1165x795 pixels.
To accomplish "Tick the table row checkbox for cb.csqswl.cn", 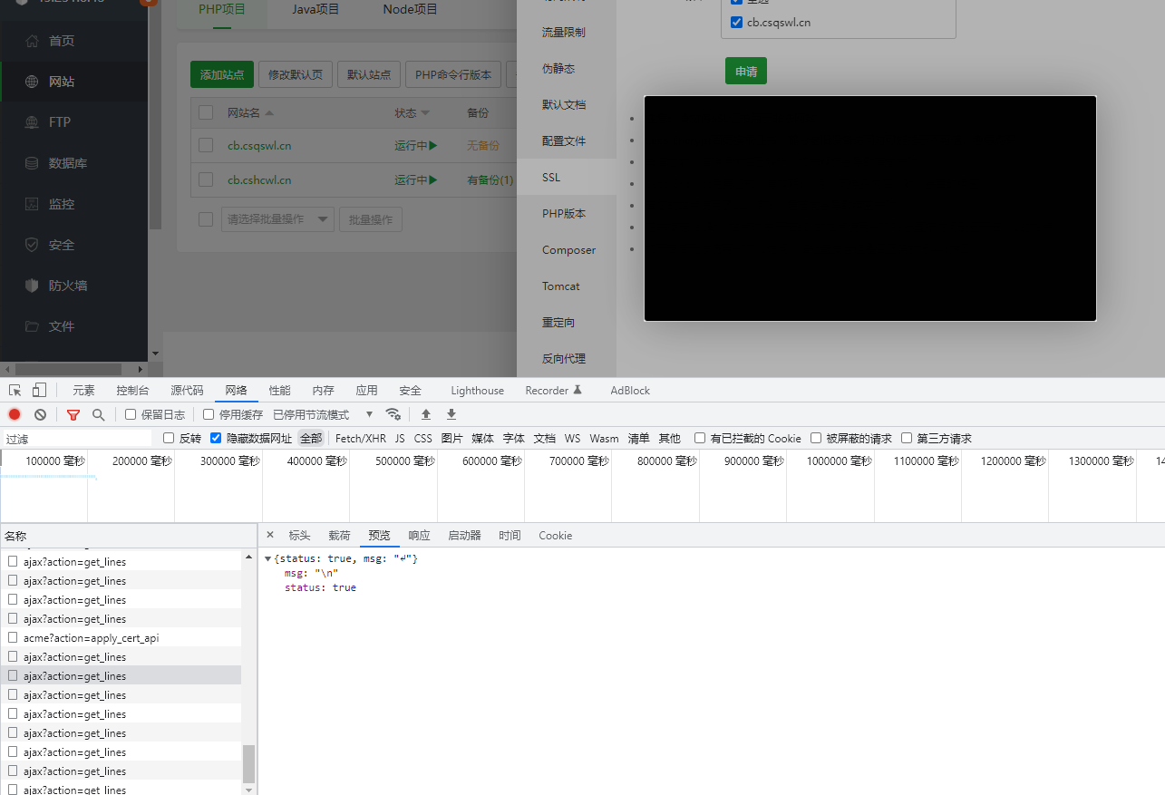I will [x=206, y=145].
